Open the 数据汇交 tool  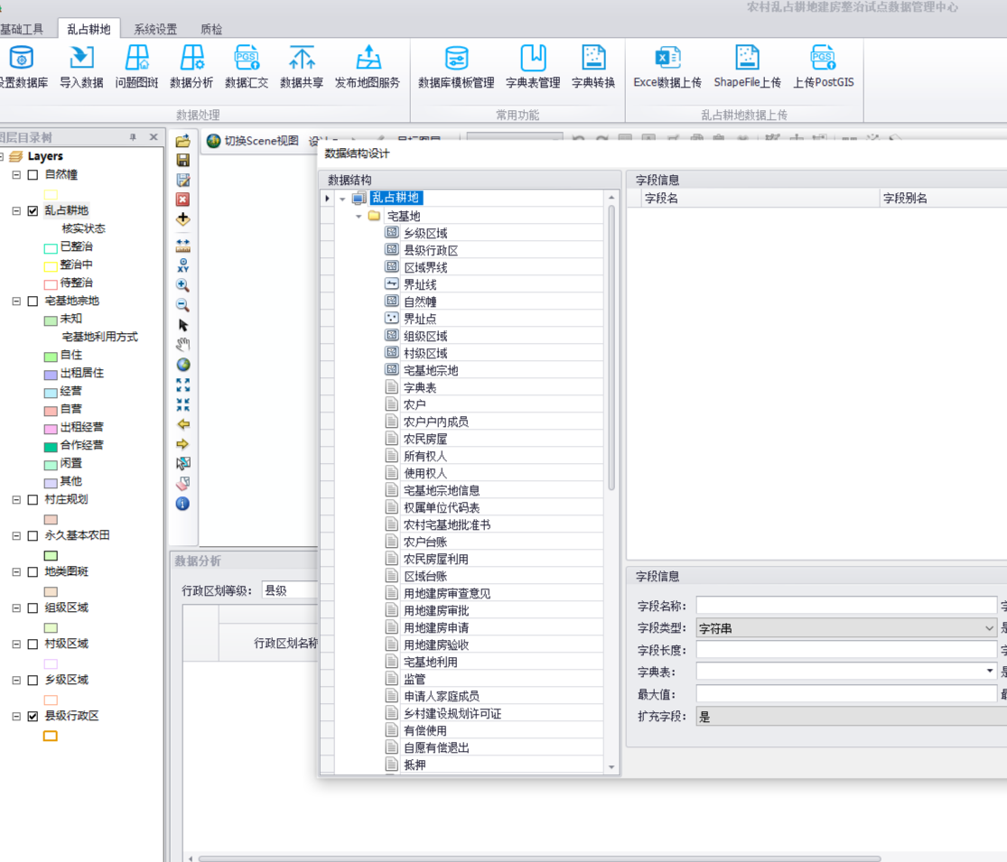pos(247,67)
